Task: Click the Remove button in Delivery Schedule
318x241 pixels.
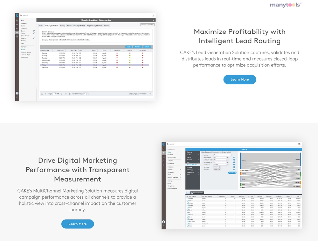Action: pos(137,47)
